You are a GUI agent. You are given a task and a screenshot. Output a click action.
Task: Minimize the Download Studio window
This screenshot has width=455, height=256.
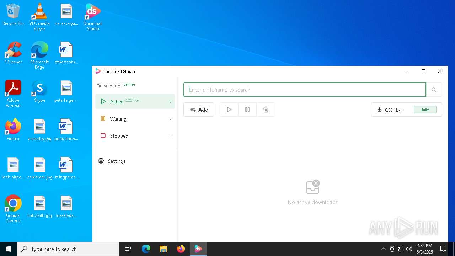pos(407,71)
